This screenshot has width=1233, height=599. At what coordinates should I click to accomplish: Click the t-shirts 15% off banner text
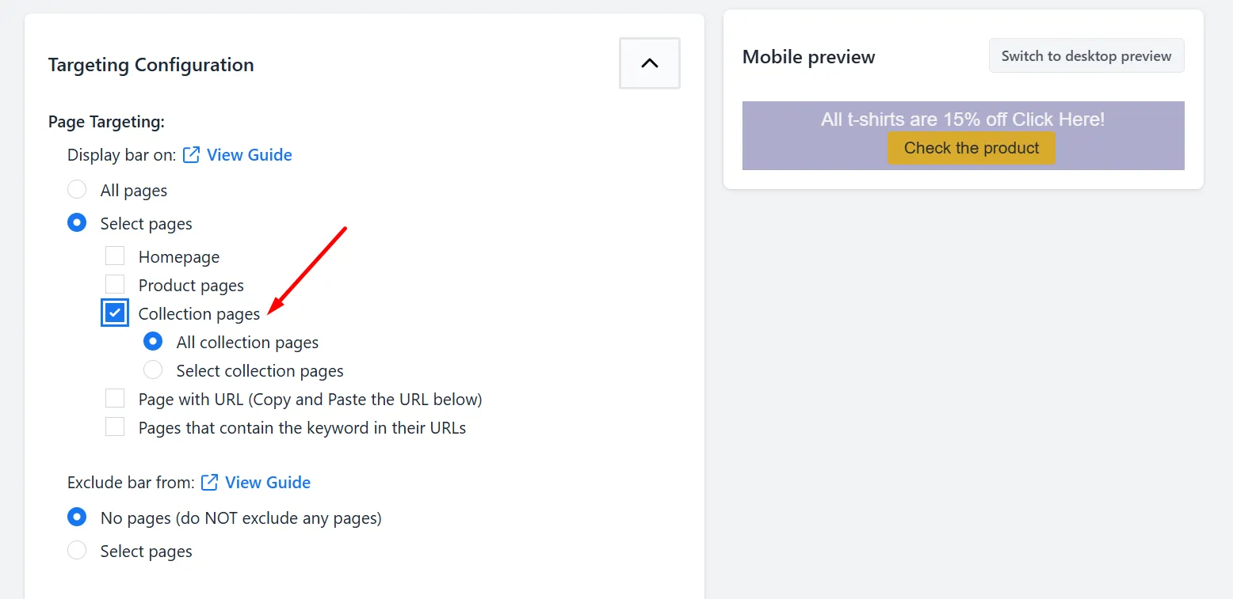[x=963, y=119]
